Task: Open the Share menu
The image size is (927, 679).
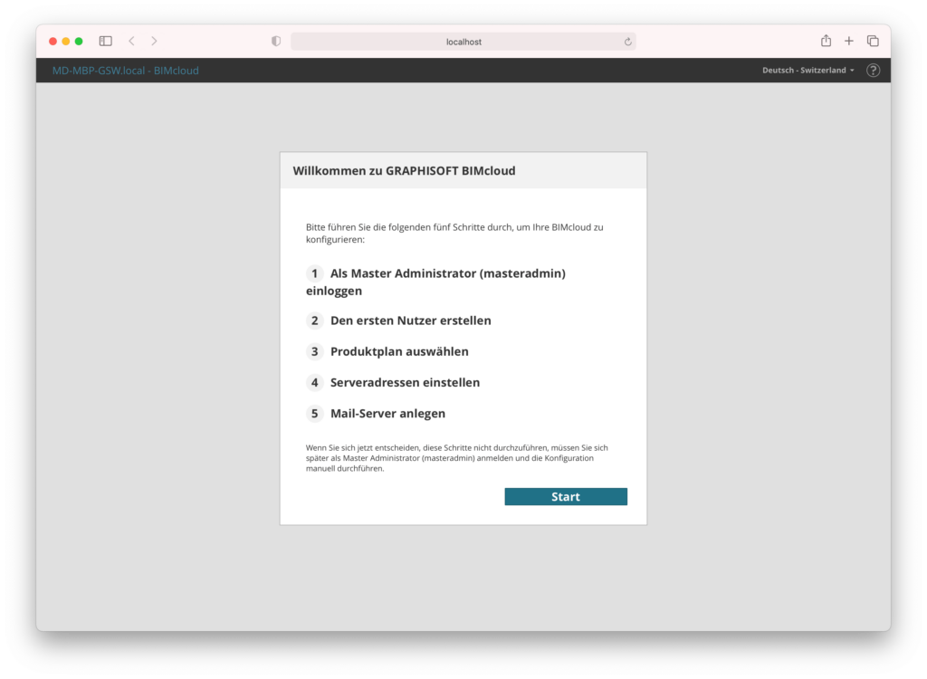Action: [x=825, y=41]
